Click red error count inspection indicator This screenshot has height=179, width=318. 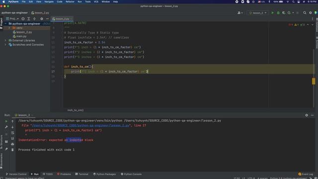coord(290,25)
